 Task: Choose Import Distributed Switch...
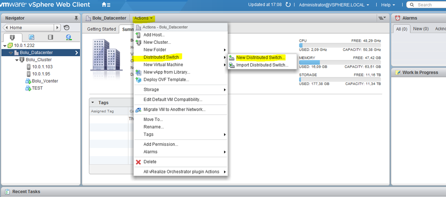(x=262, y=65)
